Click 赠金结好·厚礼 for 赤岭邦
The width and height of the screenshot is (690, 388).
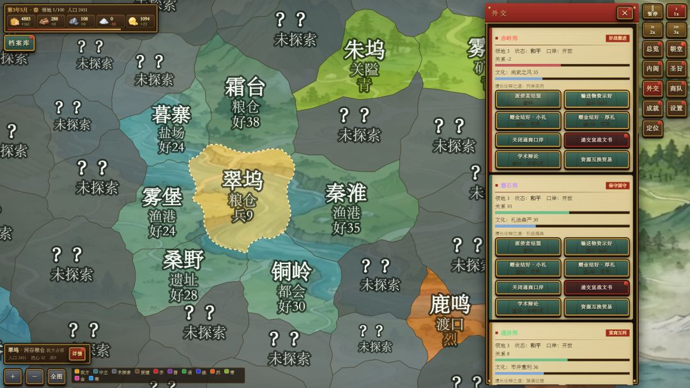[x=596, y=120]
